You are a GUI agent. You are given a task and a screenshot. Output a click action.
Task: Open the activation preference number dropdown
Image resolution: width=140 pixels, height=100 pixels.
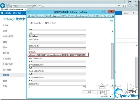[57, 87]
